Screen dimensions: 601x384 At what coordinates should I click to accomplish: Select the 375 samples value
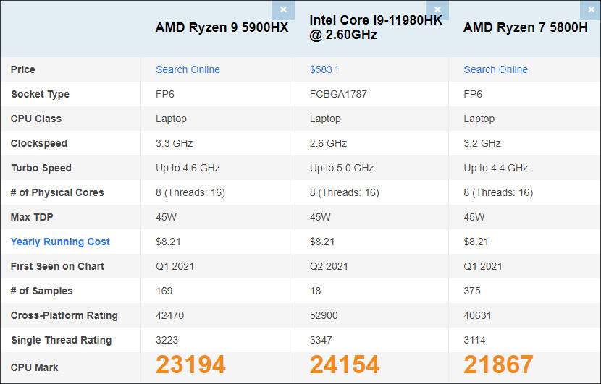point(472,291)
